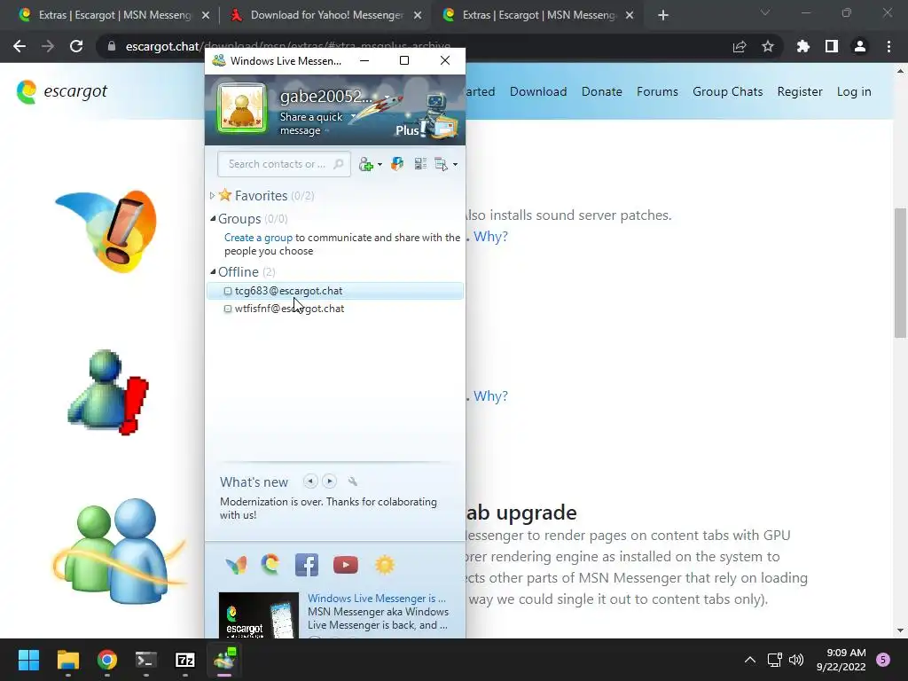Click the Why? link beside sound patches

(x=490, y=236)
